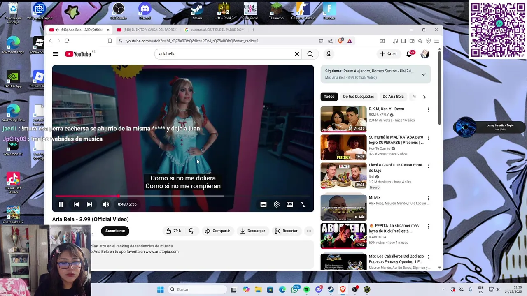Select the 'Todos' filter chip
The width and height of the screenshot is (527, 296).
click(x=329, y=97)
